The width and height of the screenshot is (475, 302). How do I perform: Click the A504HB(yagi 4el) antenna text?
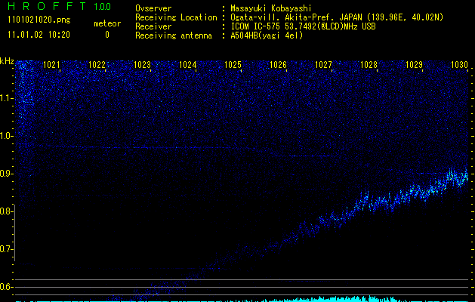pos(267,35)
